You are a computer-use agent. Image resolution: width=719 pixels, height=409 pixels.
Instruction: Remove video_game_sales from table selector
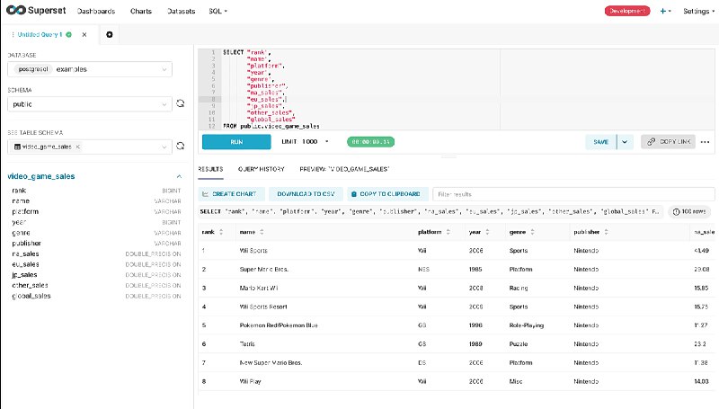pyautogui.click(x=78, y=147)
